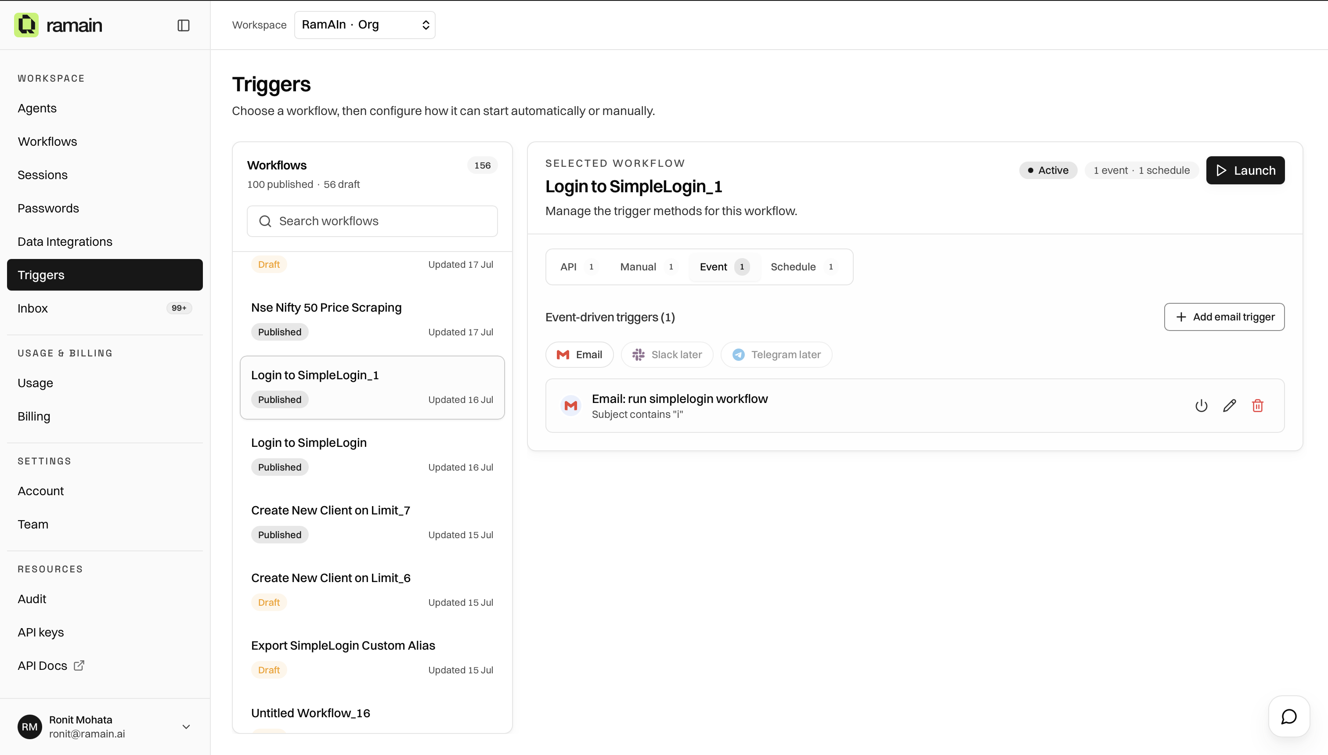Click the Inbox 99+ badge
Image resolution: width=1328 pixels, height=755 pixels.
point(179,308)
